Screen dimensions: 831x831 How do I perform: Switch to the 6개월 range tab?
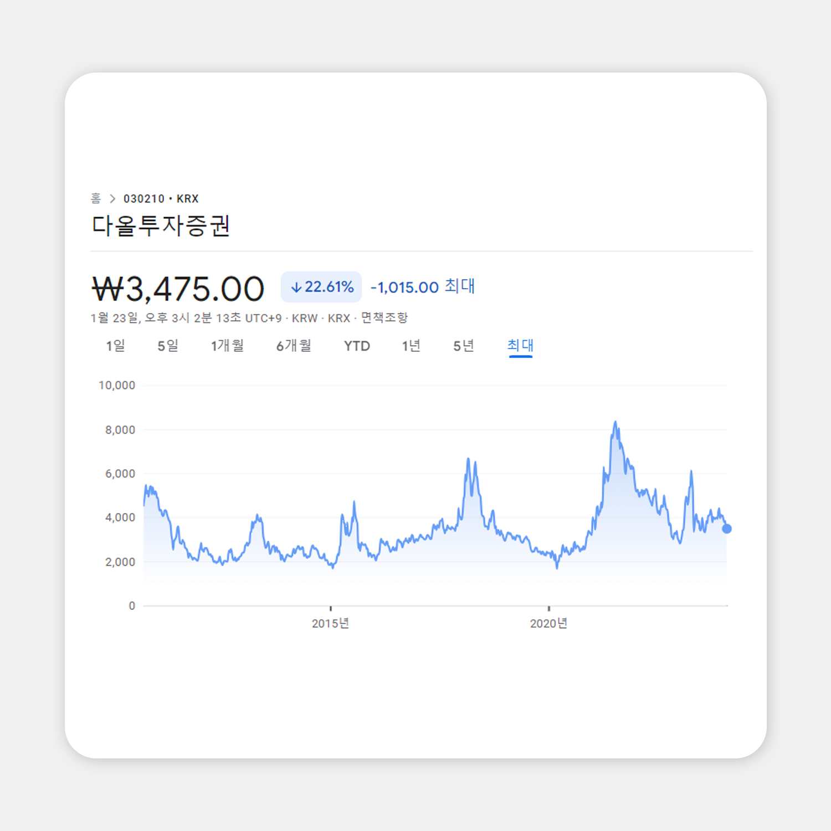coord(294,346)
